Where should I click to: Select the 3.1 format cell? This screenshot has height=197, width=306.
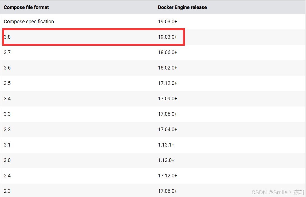click(x=7, y=145)
